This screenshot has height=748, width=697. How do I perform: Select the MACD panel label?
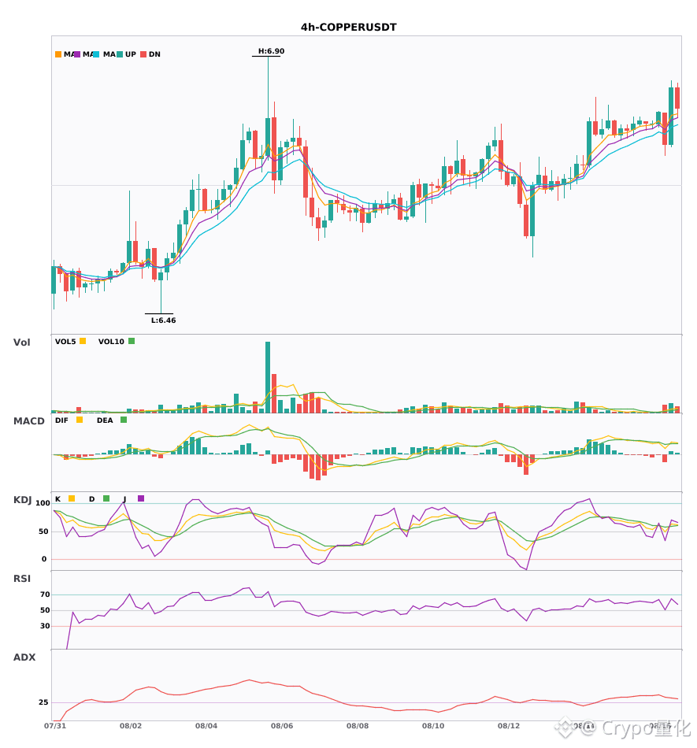pyautogui.click(x=28, y=421)
